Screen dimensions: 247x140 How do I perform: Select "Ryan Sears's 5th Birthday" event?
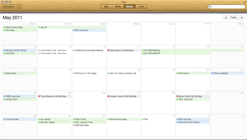[123, 51]
